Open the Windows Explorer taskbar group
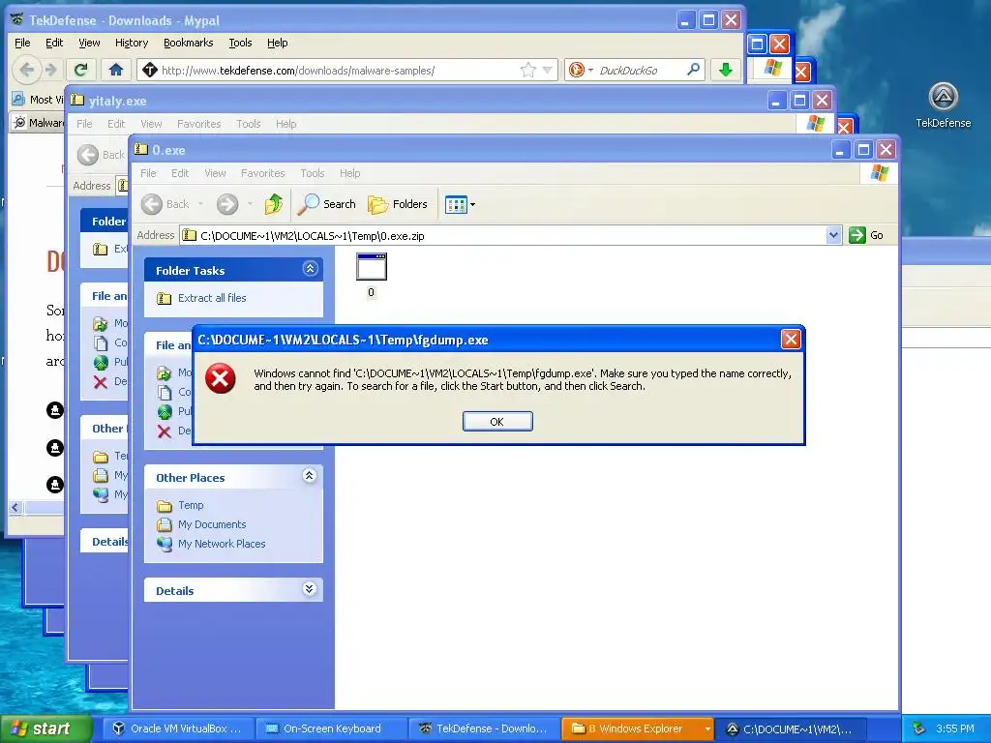 point(637,728)
